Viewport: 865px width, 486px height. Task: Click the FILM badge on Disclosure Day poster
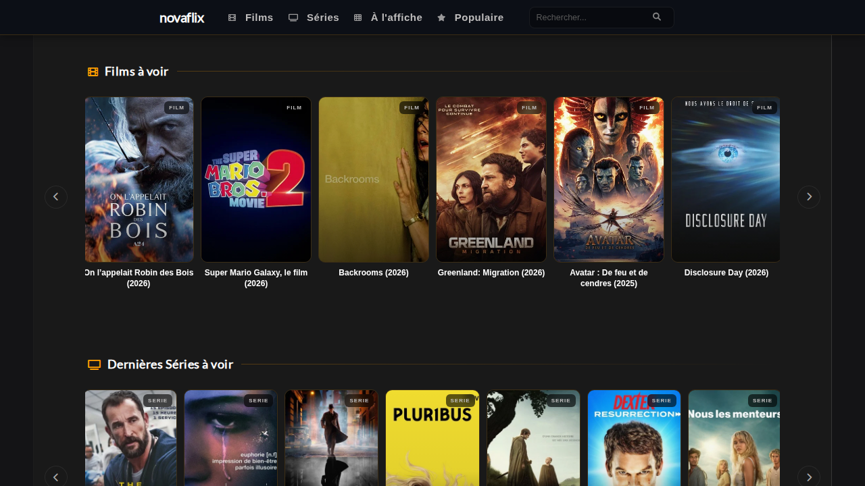pos(764,108)
